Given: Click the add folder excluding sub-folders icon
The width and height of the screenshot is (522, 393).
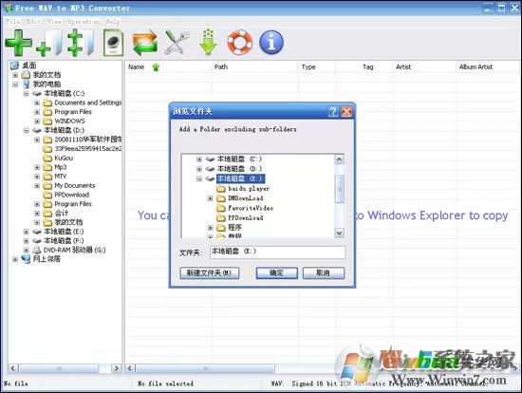Looking at the screenshot, I should [x=49, y=43].
